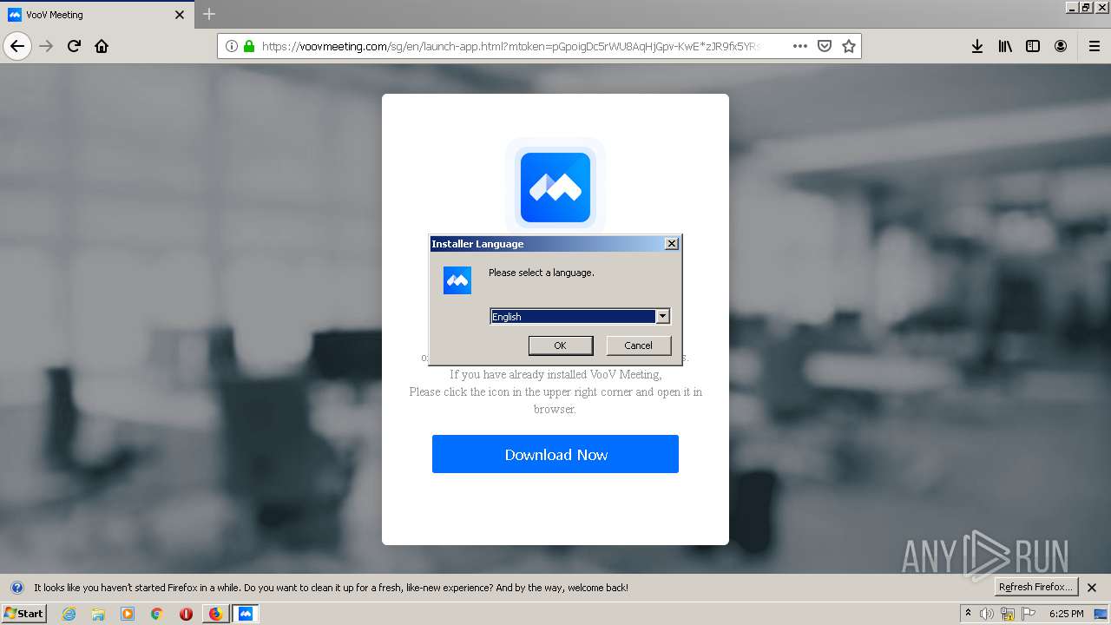The image size is (1111, 625).
Task: Open media player from taskbar
Action: (x=128, y=614)
